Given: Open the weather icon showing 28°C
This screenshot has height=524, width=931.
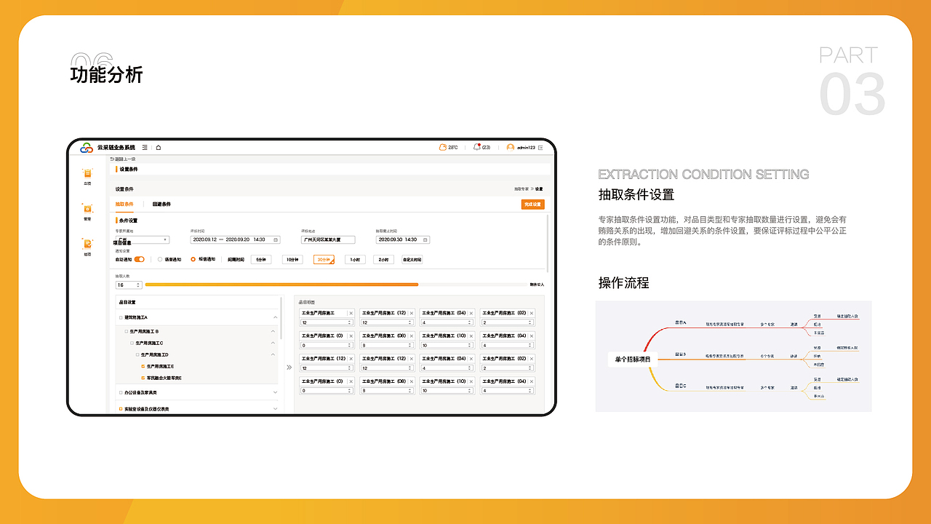Looking at the screenshot, I should 442,148.
